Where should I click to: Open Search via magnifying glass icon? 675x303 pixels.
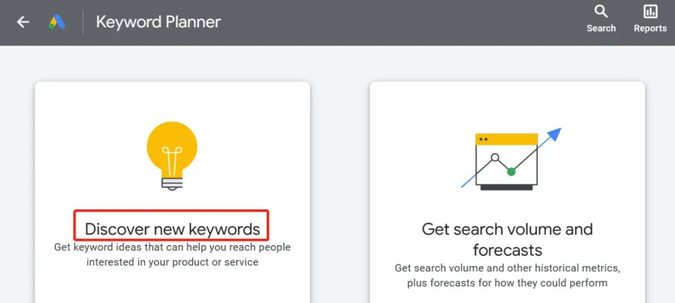coord(601,11)
